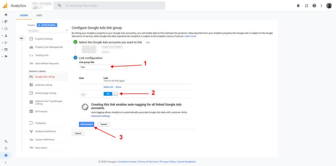336x166 pixels.
Task: Expand the Audience section arrow
Action: click(2, 35)
